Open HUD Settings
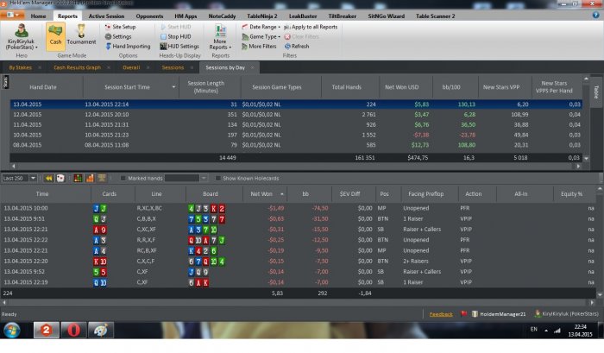The width and height of the screenshot is (604, 353). 179,47
